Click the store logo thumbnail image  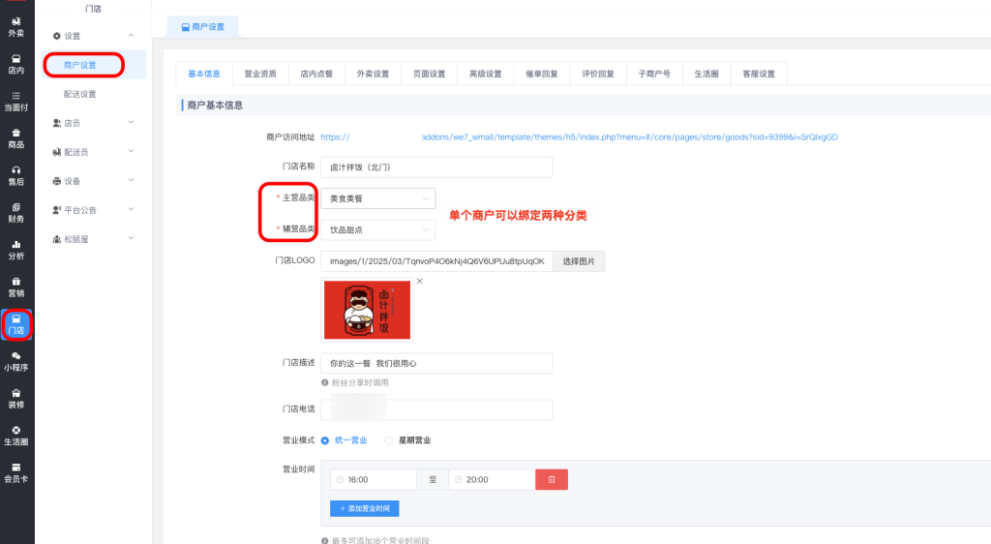coord(367,310)
